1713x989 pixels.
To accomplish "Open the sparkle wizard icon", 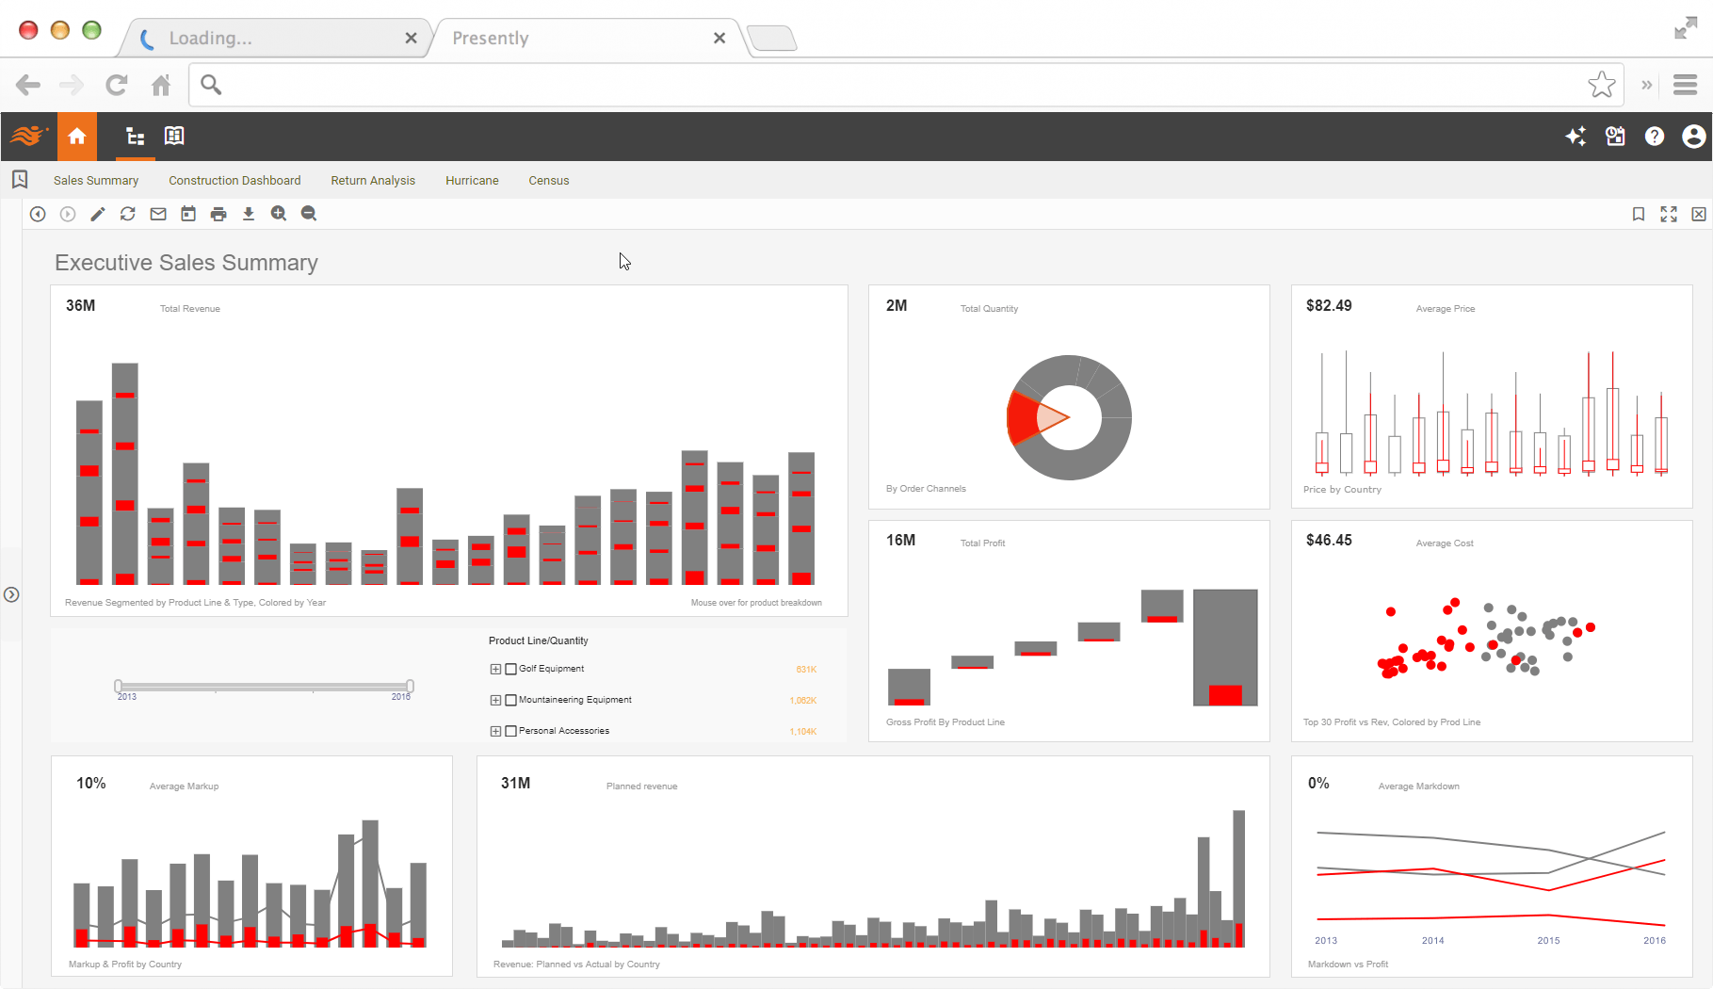I will click(1576, 137).
